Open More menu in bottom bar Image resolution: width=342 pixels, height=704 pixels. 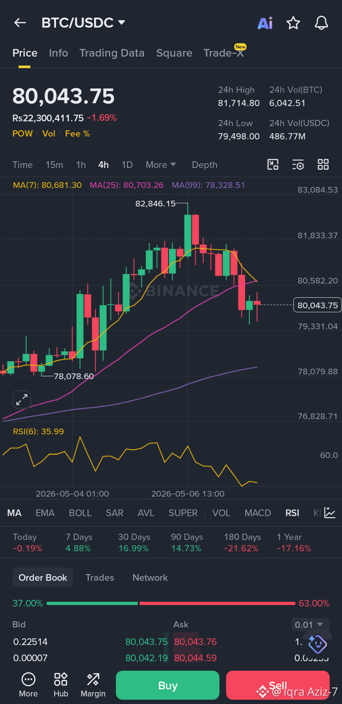28,685
